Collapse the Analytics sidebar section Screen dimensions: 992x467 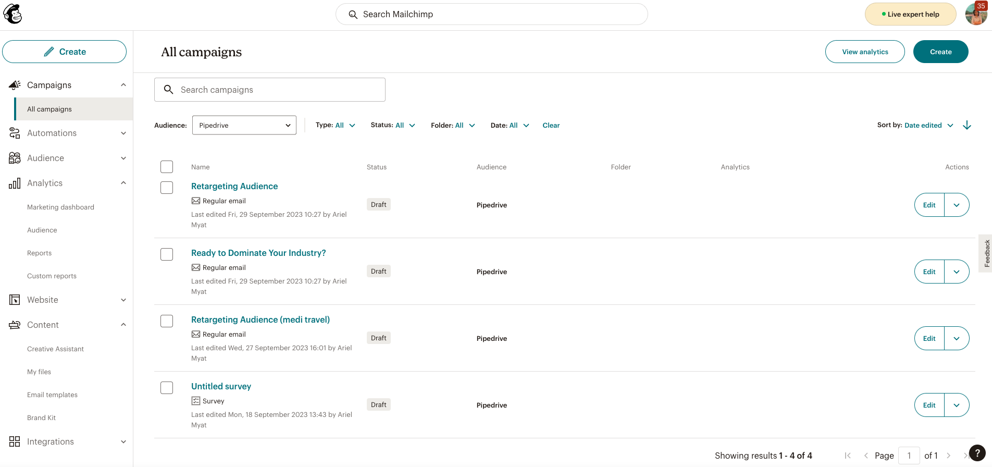tap(123, 183)
